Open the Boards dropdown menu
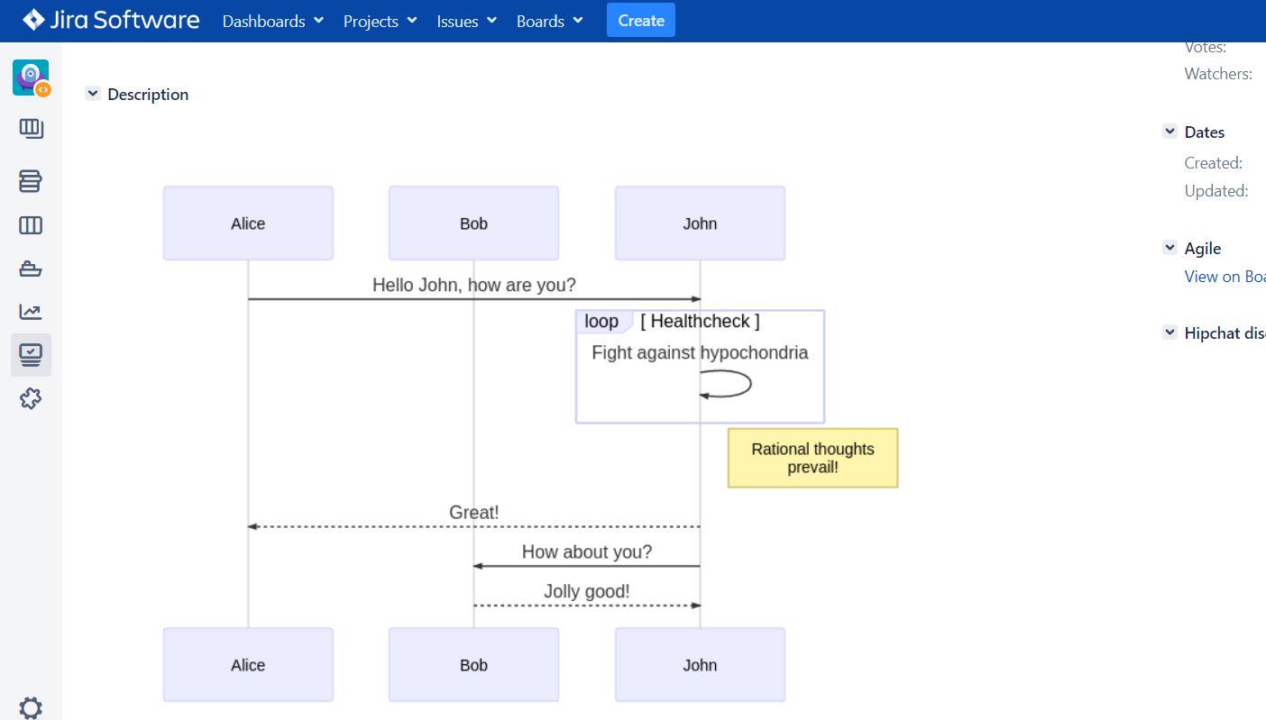The width and height of the screenshot is (1266, 720). point(549,21)
